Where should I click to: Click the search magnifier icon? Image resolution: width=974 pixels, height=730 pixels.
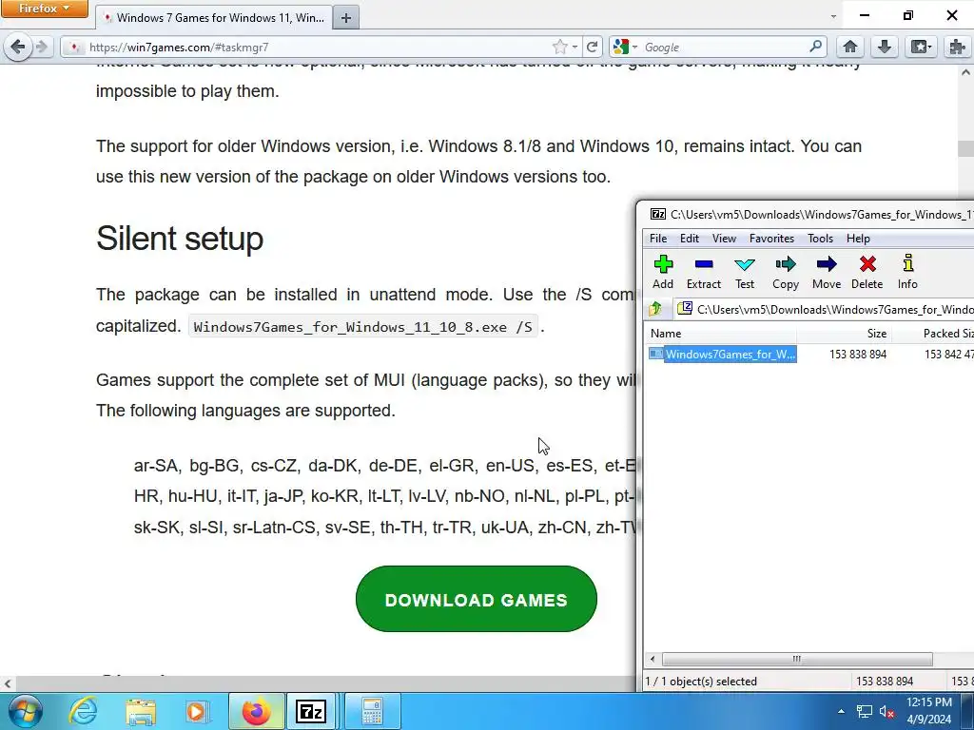tap(815, 47)
